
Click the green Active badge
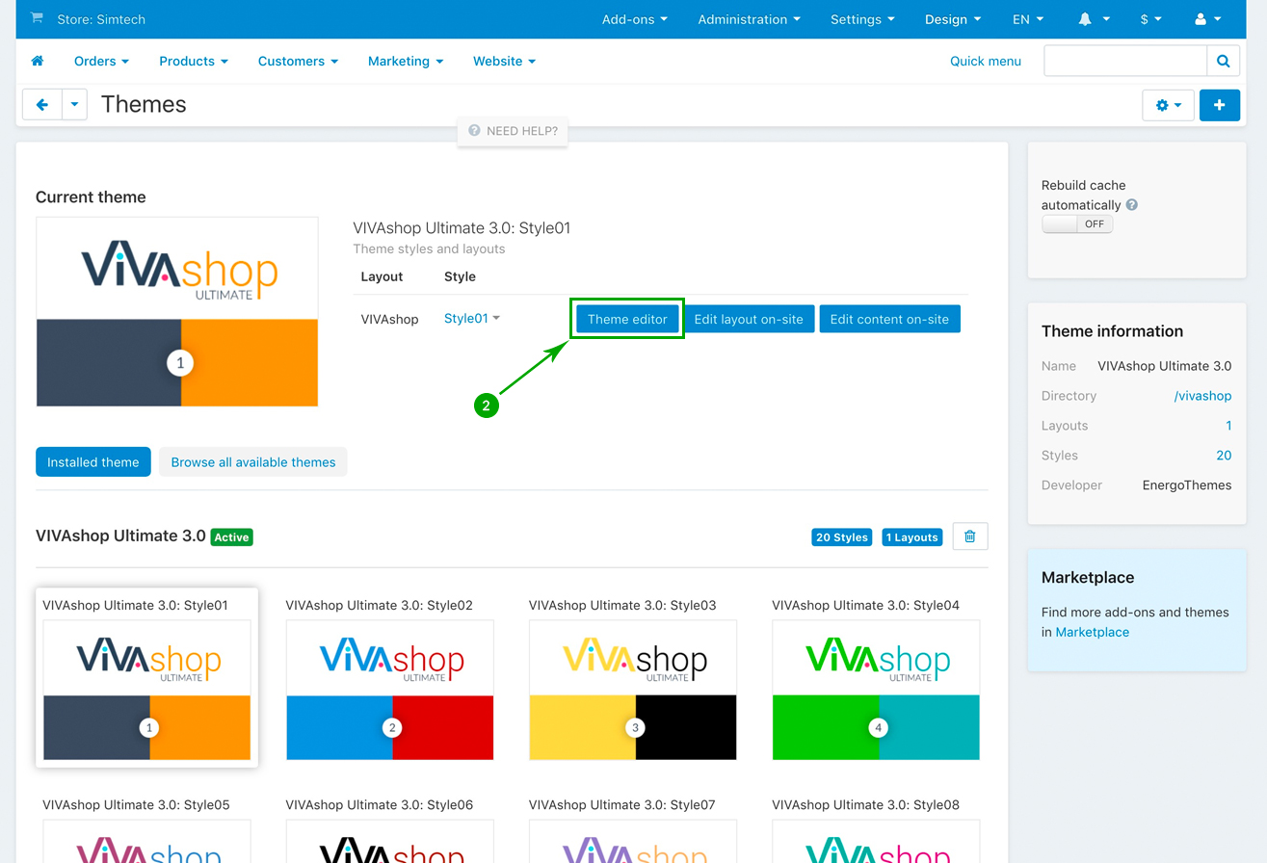point(231,537)
